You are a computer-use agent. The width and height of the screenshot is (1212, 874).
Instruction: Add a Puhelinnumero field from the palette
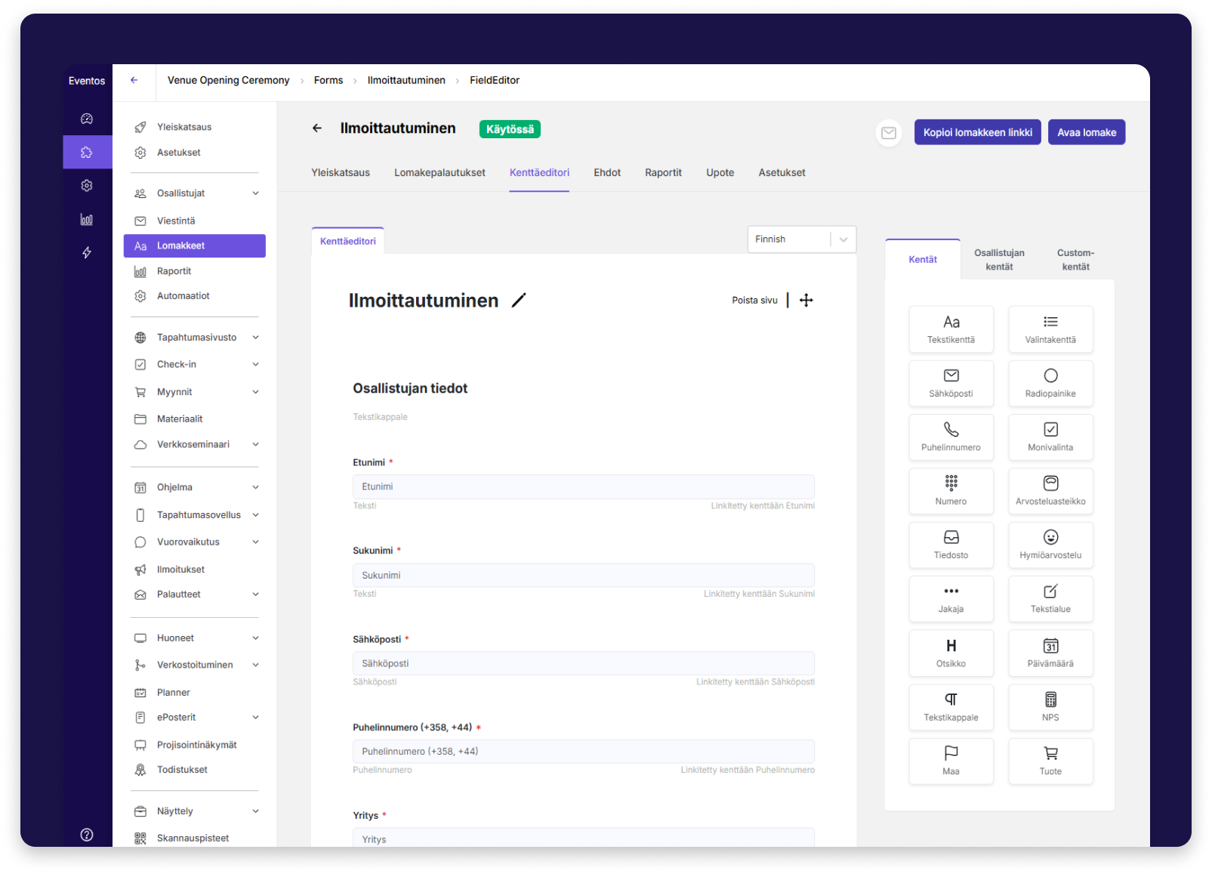coord(951,437)
